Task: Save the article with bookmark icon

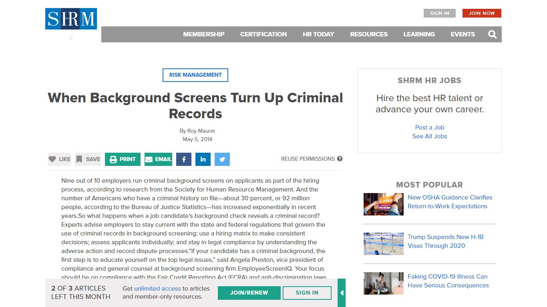Action: pyautogui.click(x=88, y=159)
